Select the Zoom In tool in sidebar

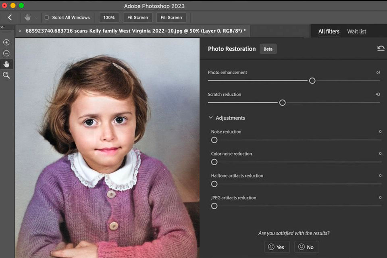click(x=6, y=42)
